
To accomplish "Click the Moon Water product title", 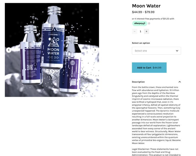I will pyautogui.click(x=146, y=6).
